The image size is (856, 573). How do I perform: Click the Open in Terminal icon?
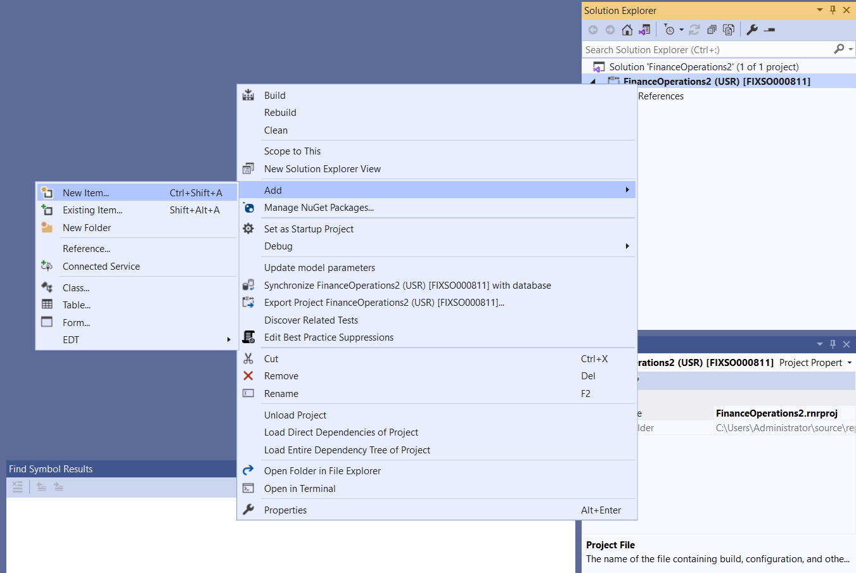pyautogui.click(x=248, y=488)
